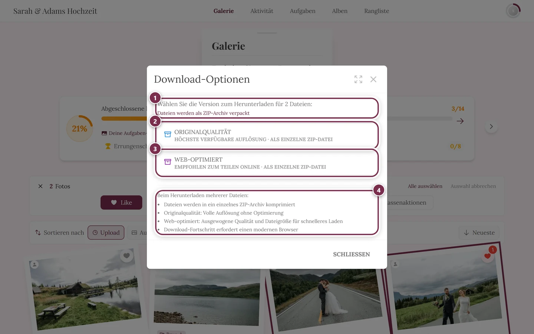
Task: Click the Web-optimiert archive icon
Action: 168,162
